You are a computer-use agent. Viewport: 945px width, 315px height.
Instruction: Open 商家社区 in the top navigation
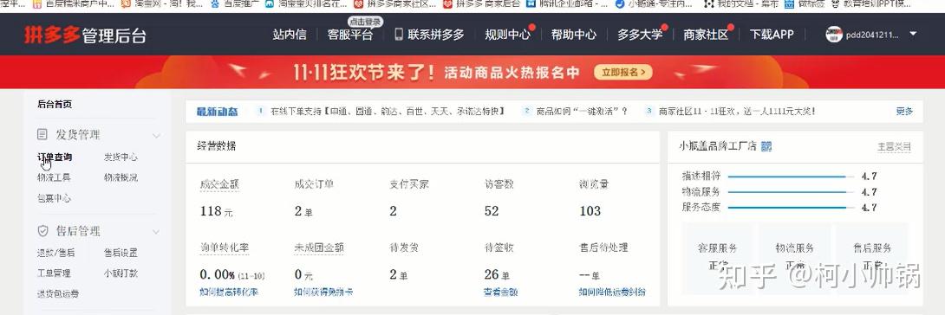click(706, 35)
